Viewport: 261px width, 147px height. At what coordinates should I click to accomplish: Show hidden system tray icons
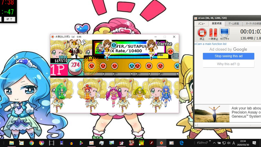coord(214,143)
